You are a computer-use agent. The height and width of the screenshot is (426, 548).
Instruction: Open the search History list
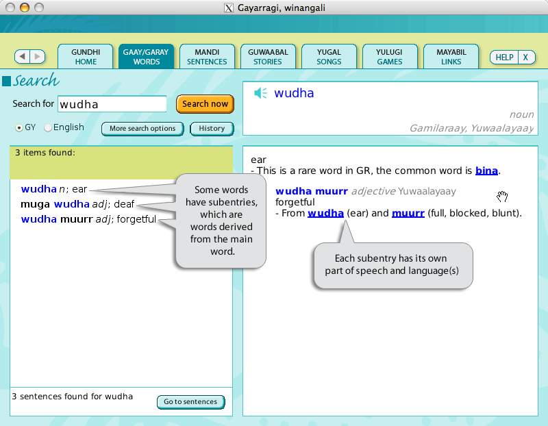212,129
